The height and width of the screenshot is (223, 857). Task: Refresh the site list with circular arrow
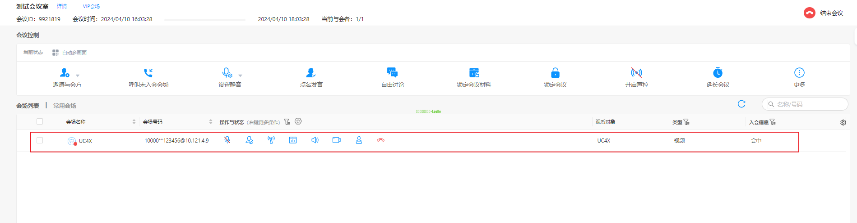(x=741, y=104)
